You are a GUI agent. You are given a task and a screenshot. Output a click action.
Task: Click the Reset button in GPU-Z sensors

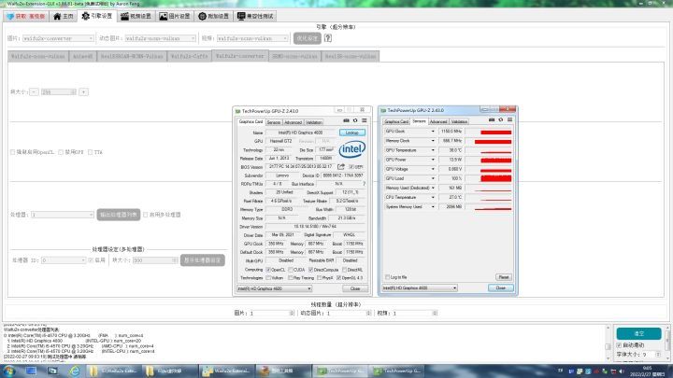click(504, 277)
